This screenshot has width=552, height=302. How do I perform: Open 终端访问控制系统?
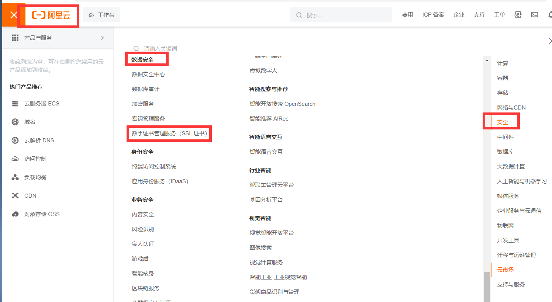[x=154, y=167]
